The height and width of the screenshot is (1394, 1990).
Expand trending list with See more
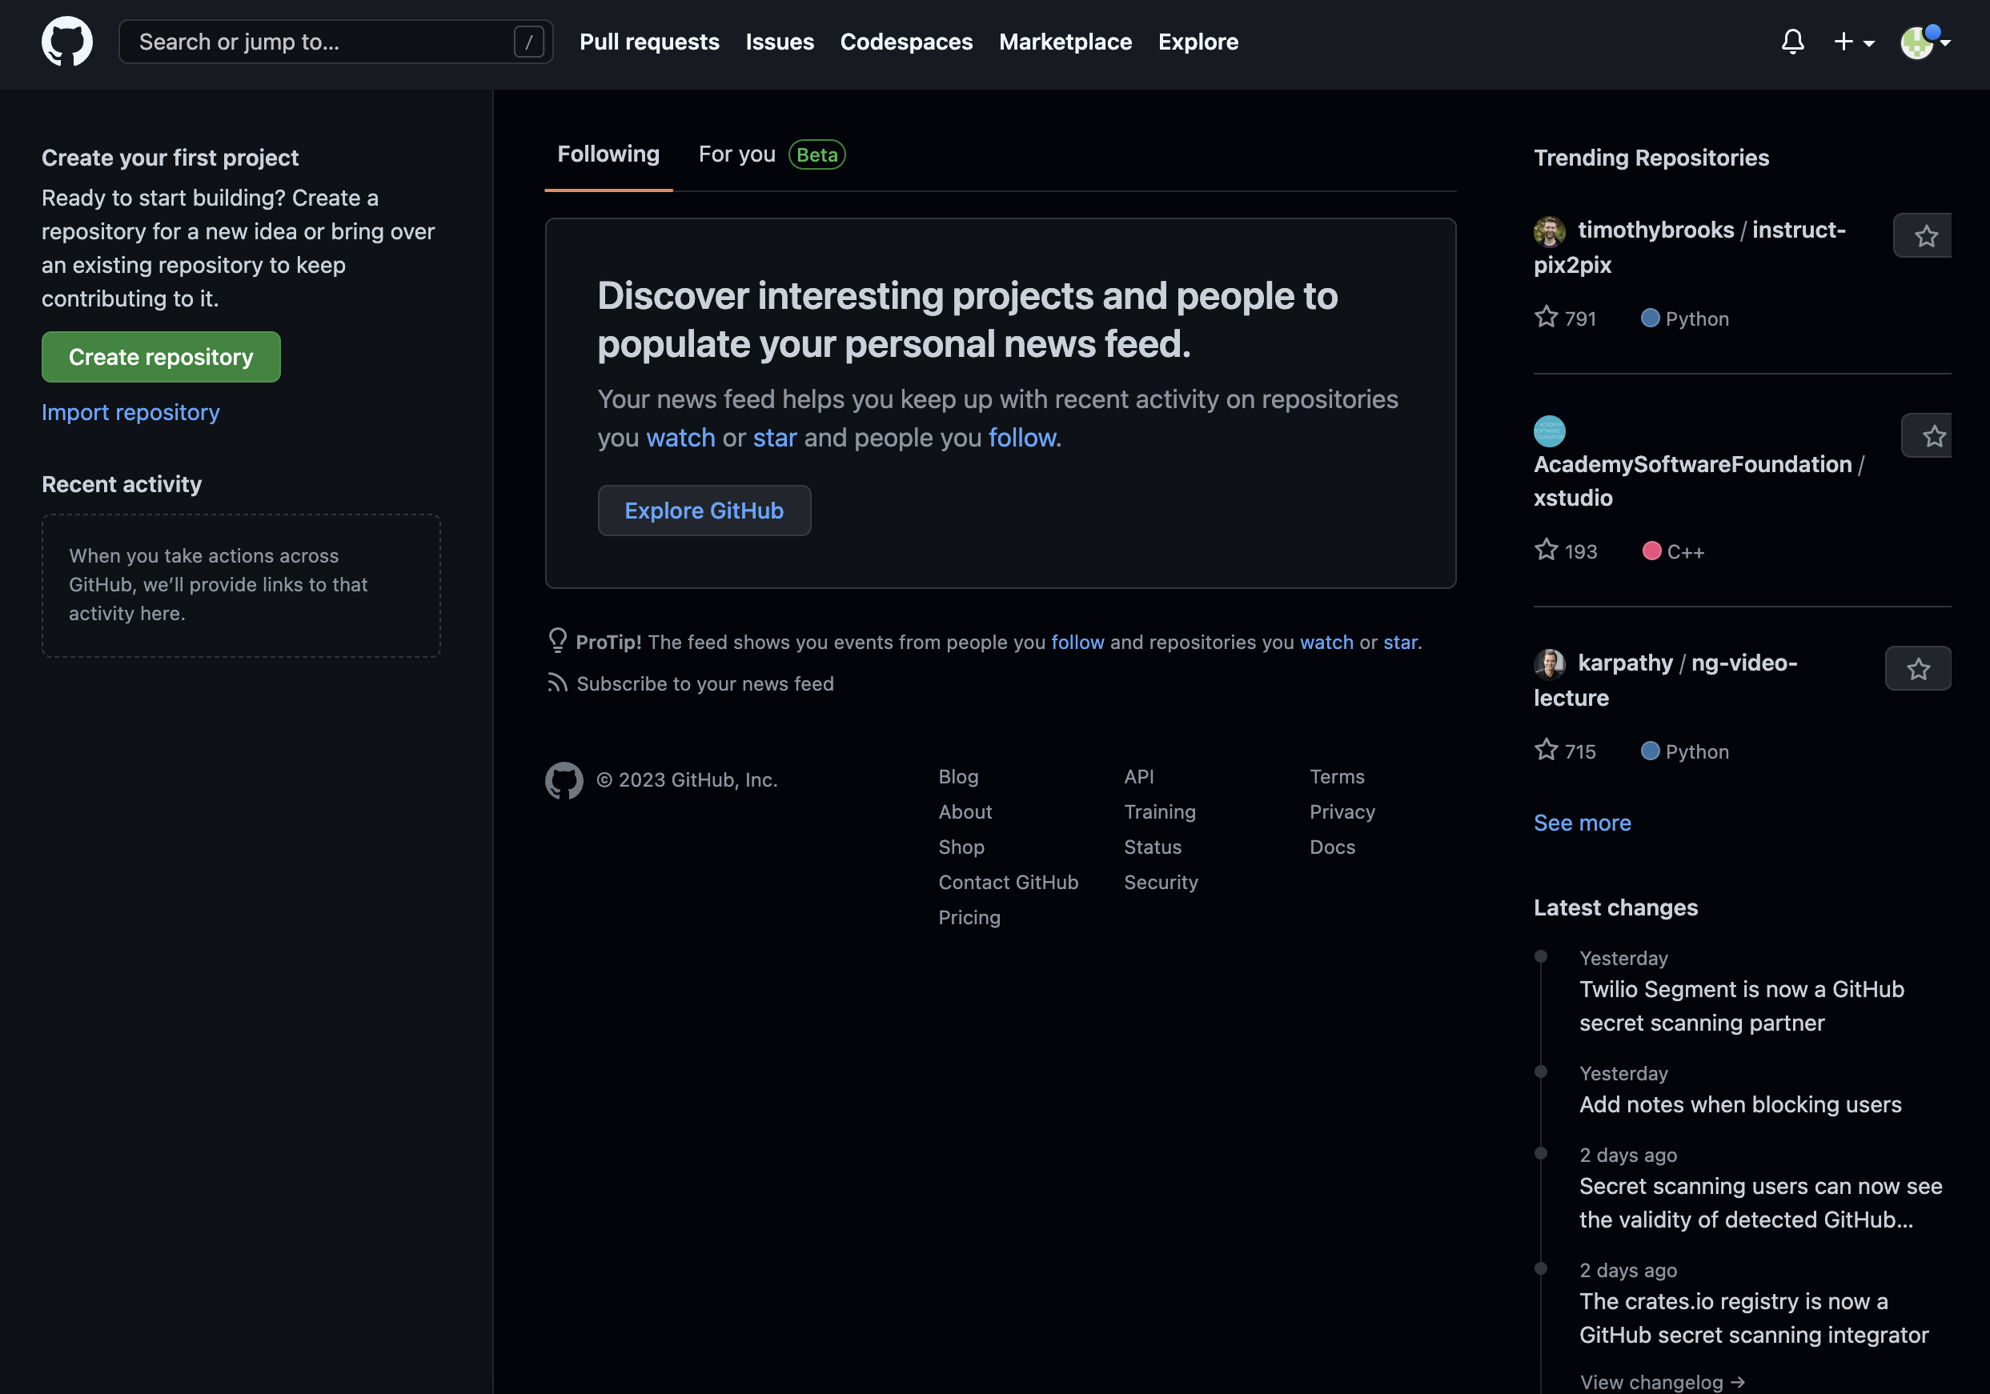click(x=1582, y=822)
